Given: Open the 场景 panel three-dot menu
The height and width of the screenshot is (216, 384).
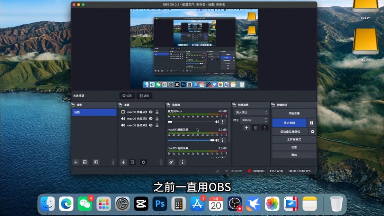Looking at the screenshot, I should point(113,162).
